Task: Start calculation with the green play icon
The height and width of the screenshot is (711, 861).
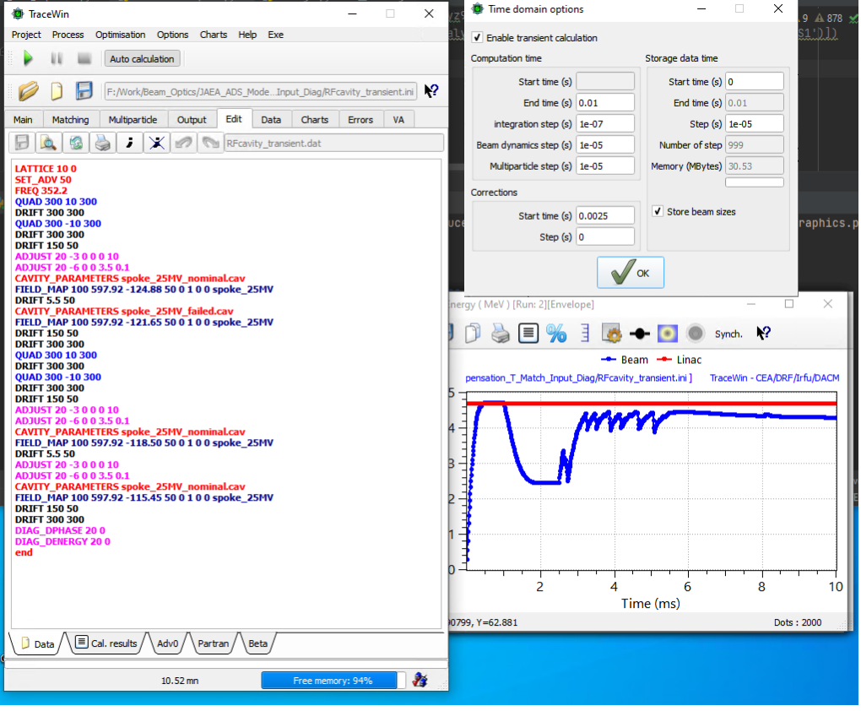Action: click(28, 58)
